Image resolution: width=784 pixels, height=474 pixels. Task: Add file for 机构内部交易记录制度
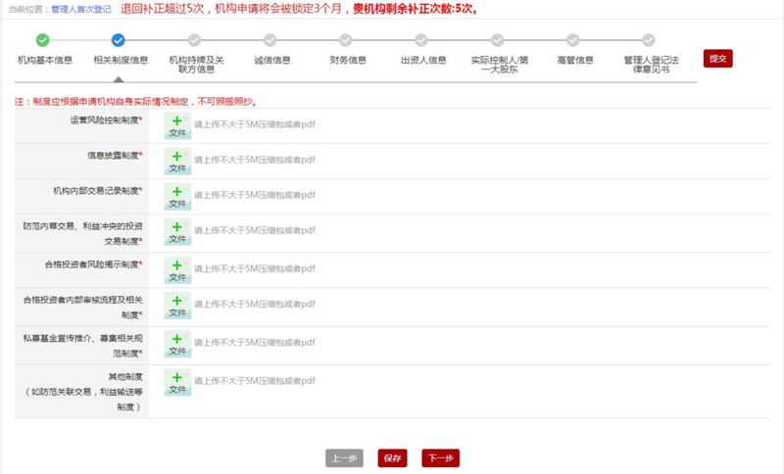click(x=177, y=197)
